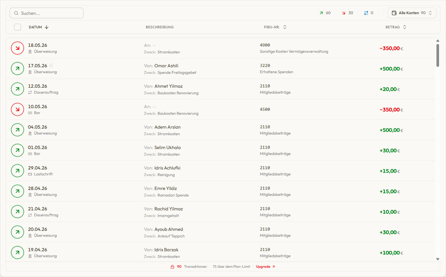Tick the select-all checkbox in the header

[x=17, y=27]
